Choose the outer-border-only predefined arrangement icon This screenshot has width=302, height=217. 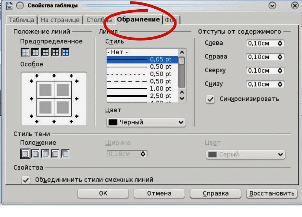35,53
